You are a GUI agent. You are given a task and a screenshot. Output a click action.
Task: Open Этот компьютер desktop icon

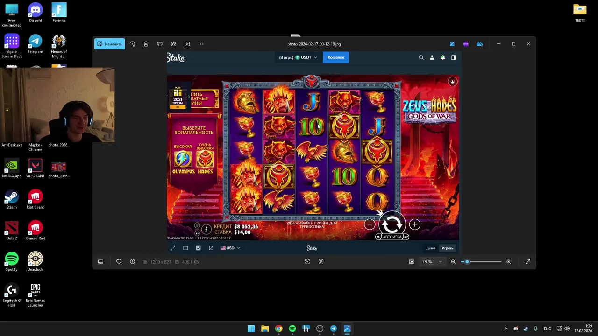pos(12,15)
